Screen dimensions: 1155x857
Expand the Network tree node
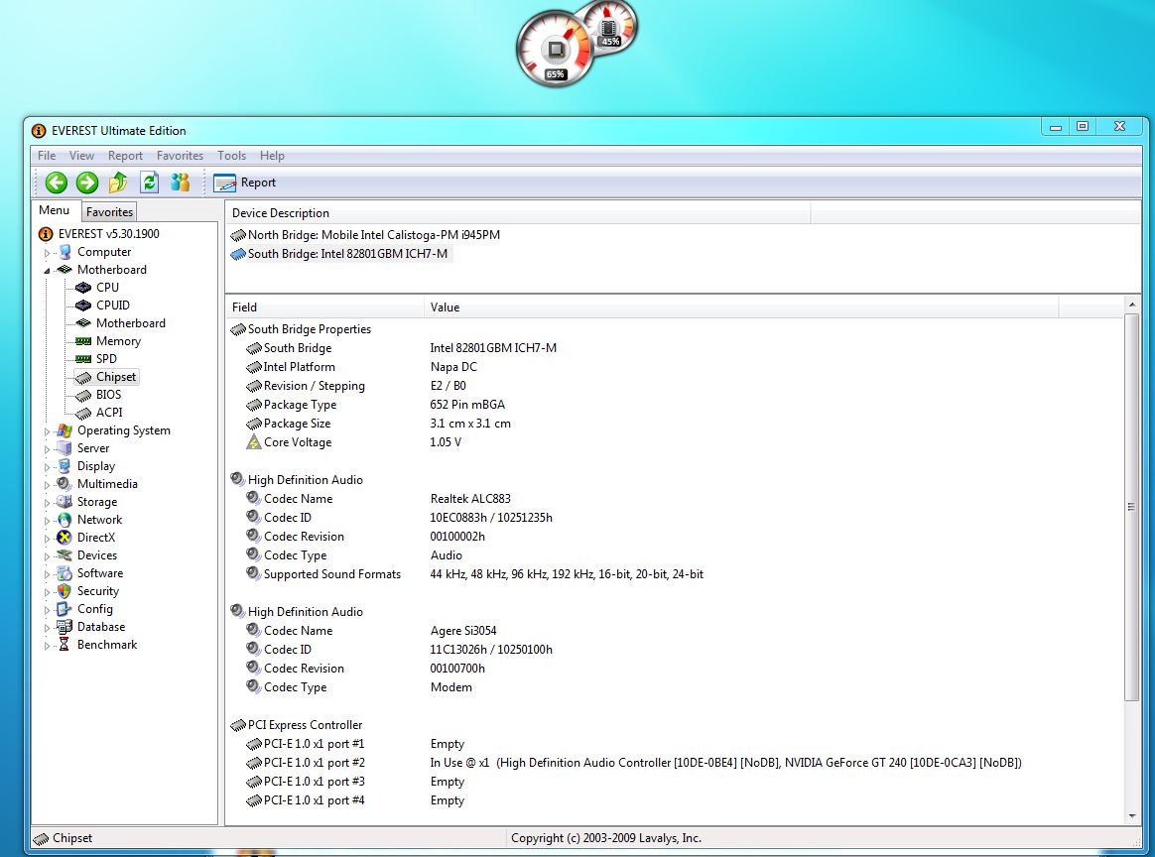point(48,521)
